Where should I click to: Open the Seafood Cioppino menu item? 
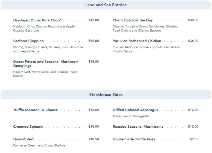click(28, 41)
